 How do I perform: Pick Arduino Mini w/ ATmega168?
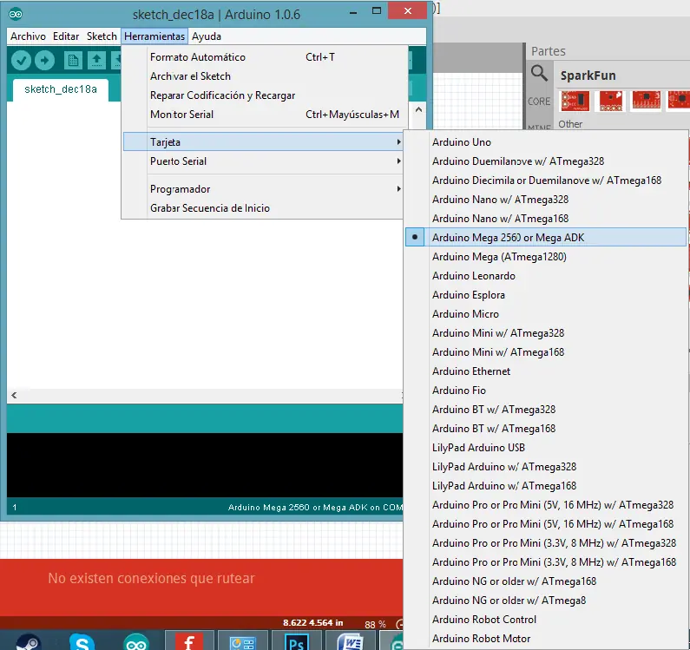546,352
